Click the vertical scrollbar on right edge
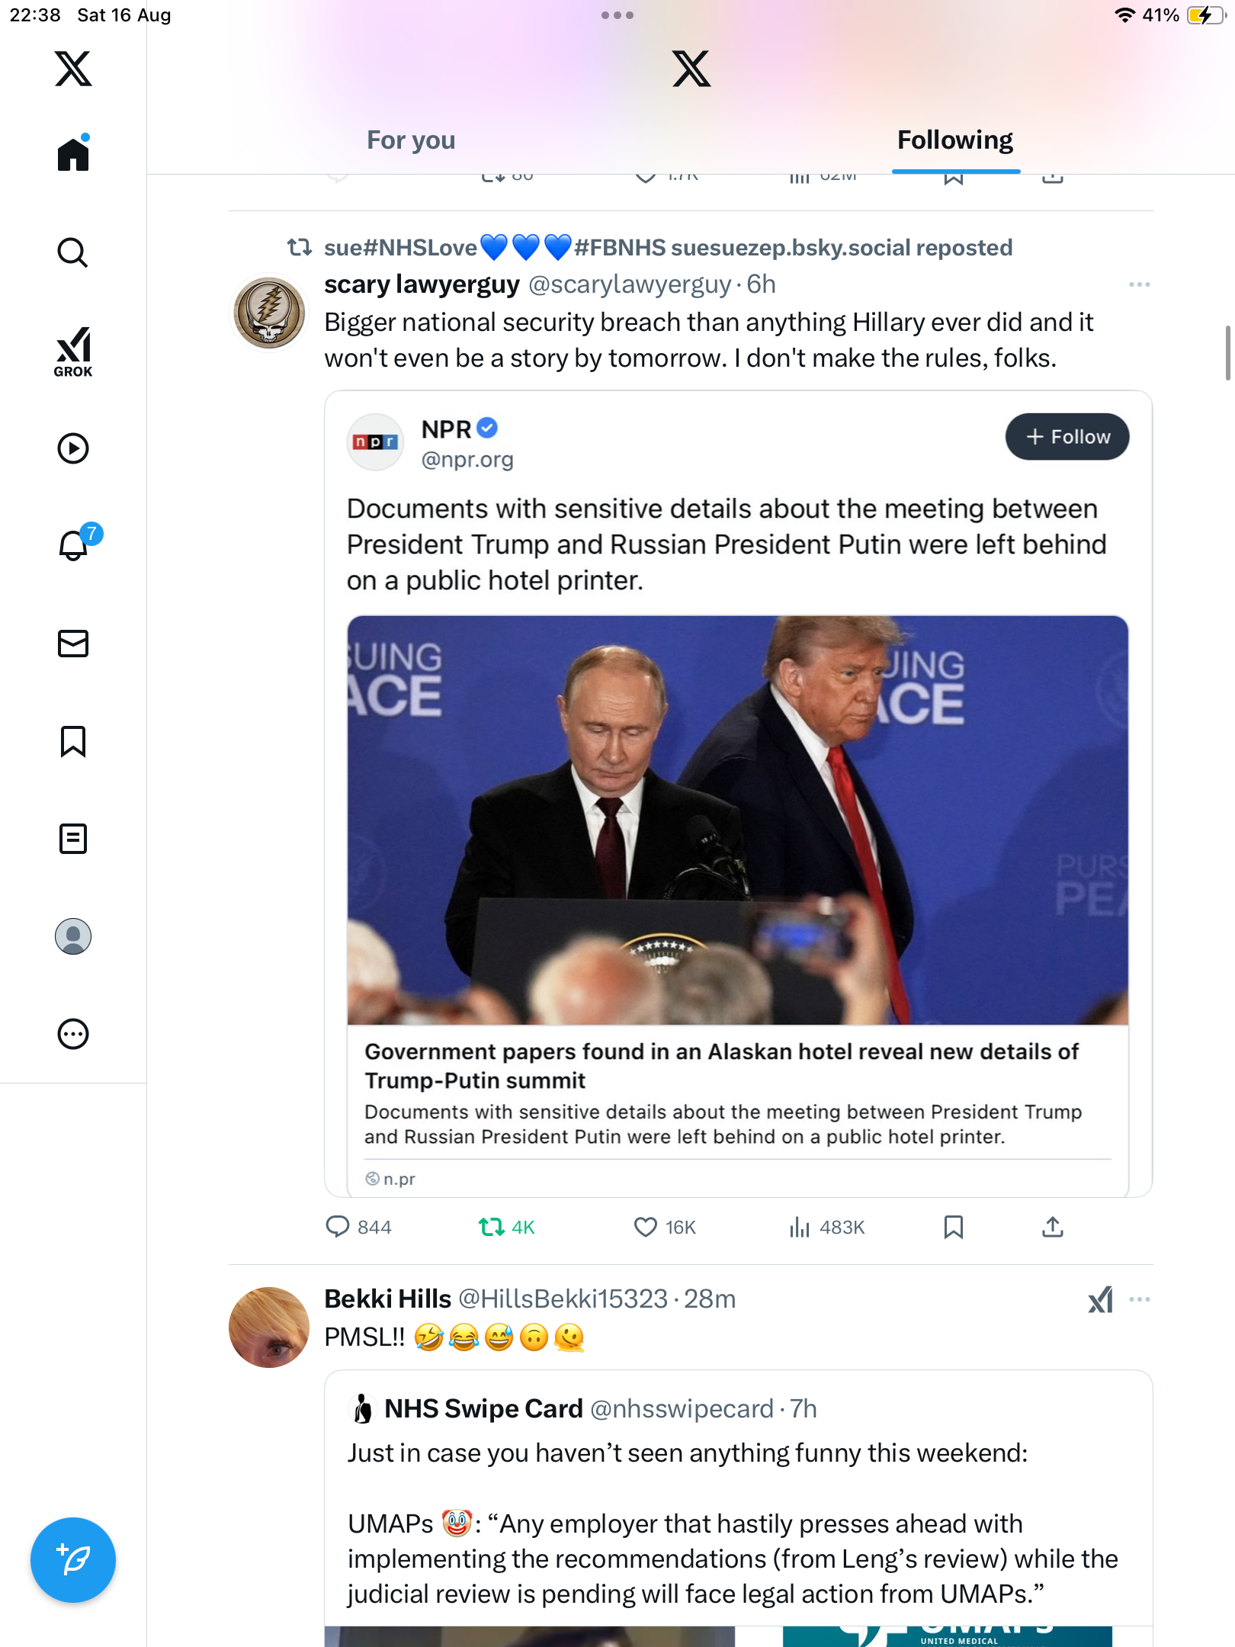 1227,352
